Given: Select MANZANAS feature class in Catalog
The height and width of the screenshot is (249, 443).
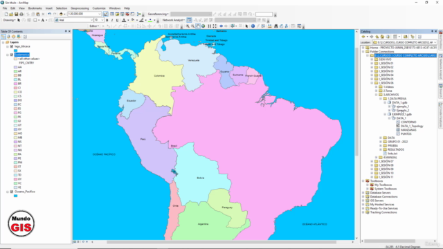Looking at the screenshot, I should pyautogui.click(x=408, y=130).
